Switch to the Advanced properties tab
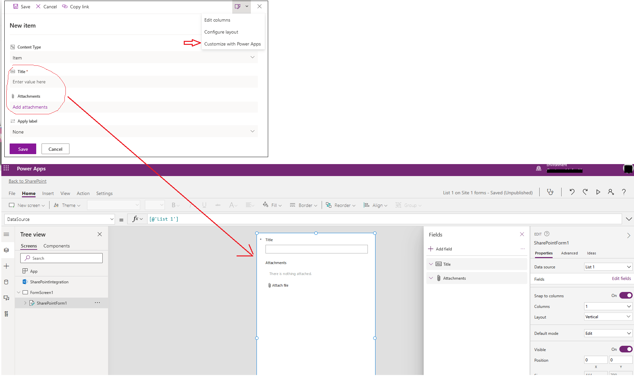 point(569,253)
